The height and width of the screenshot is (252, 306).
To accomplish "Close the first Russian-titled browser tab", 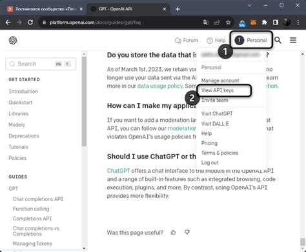I will pyautogui.click(x=81, y=9).
